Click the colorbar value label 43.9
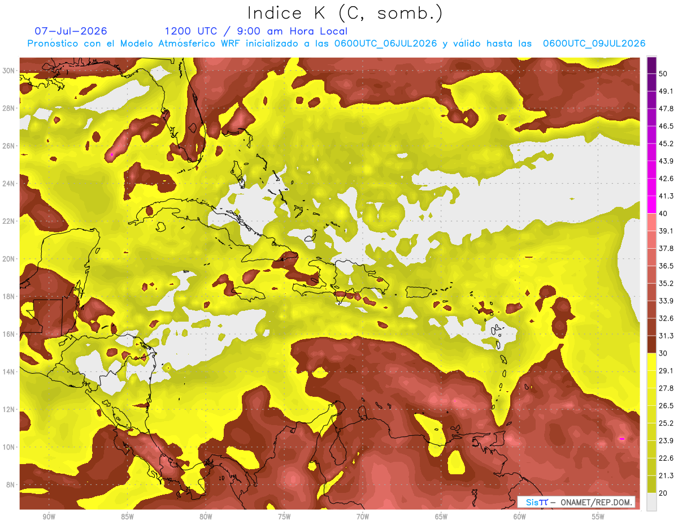 pyautogui.click(x=666, y=161)
